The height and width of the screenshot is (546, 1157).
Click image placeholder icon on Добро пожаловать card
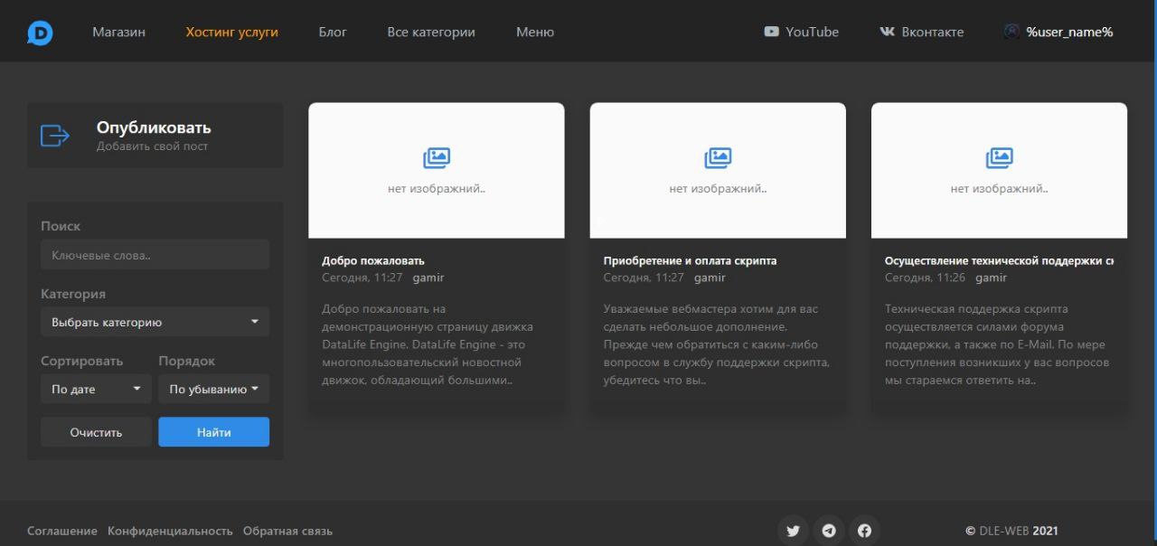tap(437, 158)
